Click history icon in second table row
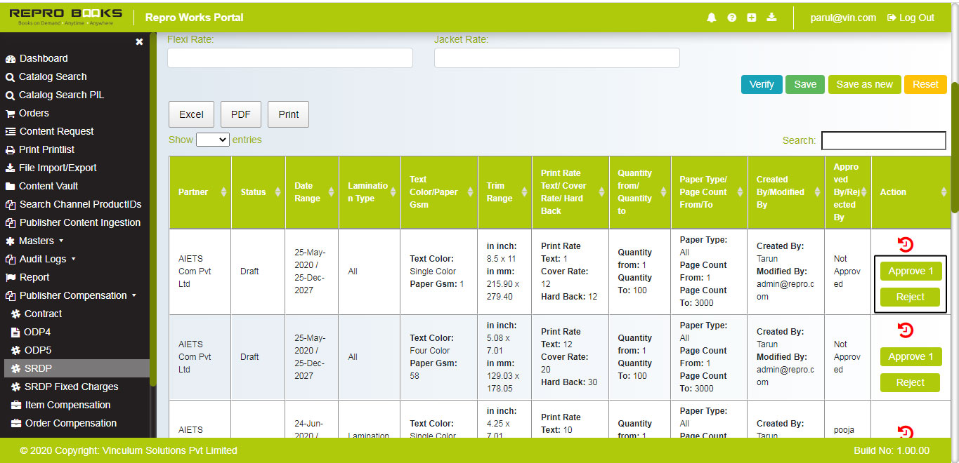The image size is (959, 463). [x=906, y=330]
